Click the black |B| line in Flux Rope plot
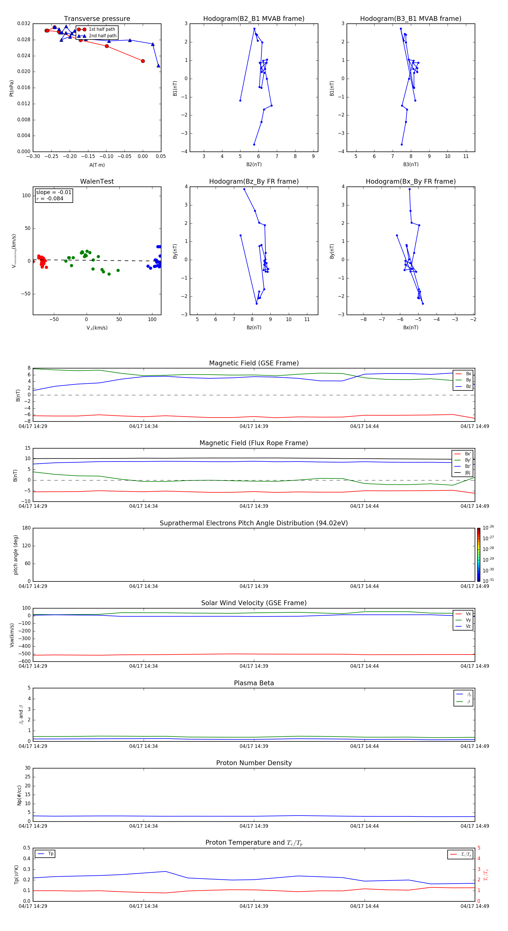The width and height of the screenshot is (508, 931). (x=254, y=458)
